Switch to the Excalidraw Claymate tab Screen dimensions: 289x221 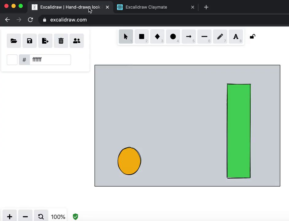(146, 7)
